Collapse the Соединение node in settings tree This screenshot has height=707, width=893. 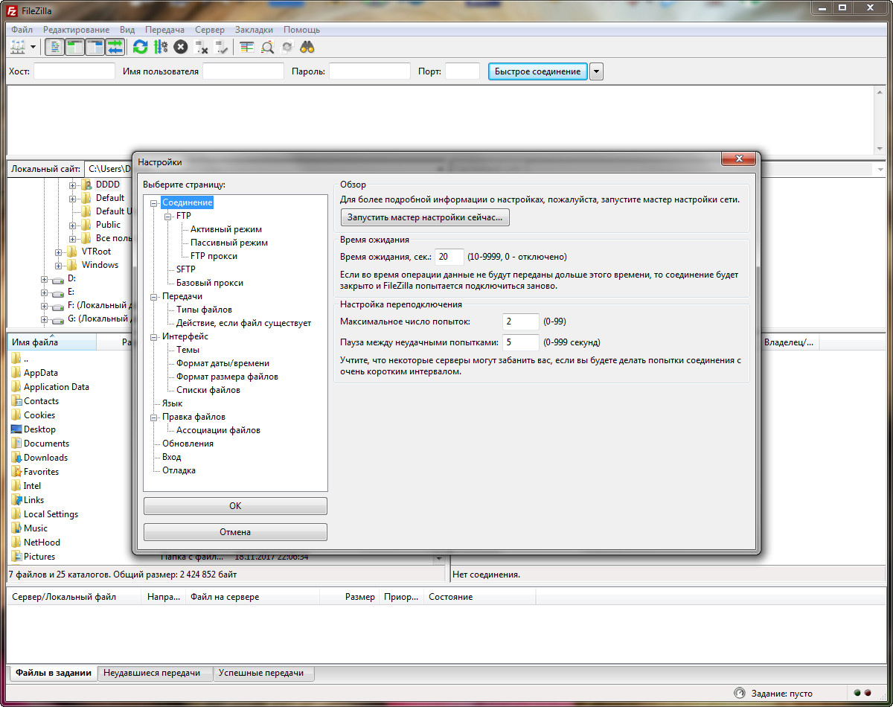point(154,202)
